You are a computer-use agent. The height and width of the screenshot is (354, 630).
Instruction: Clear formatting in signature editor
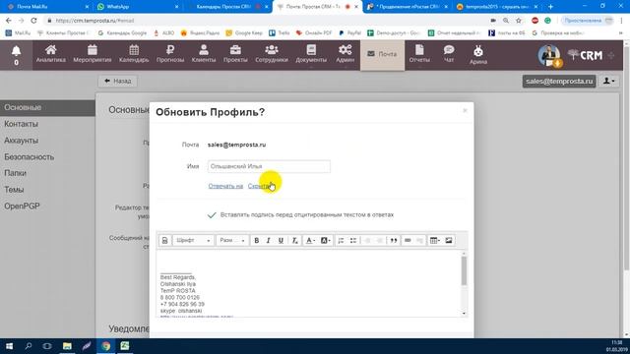(294, 240)
